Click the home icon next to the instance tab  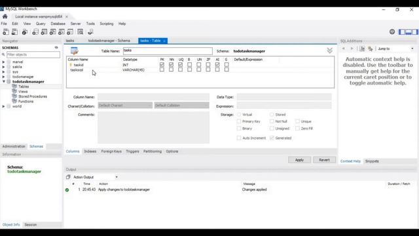5,16
